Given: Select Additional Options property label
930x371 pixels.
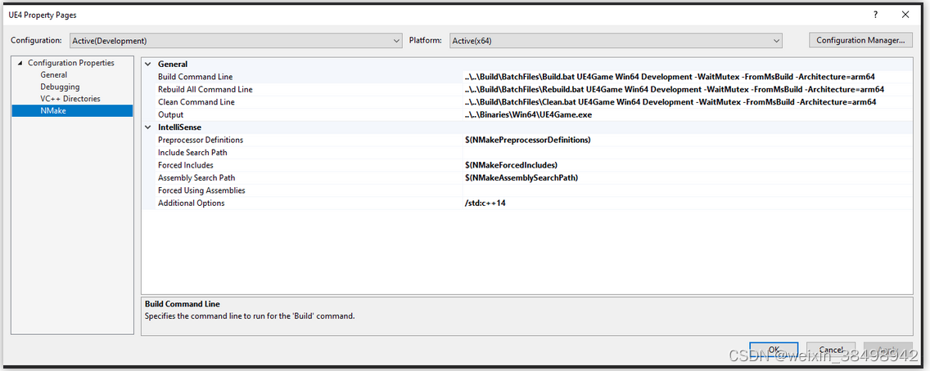Looking at the screenshot, I should [x=191, y=203].
